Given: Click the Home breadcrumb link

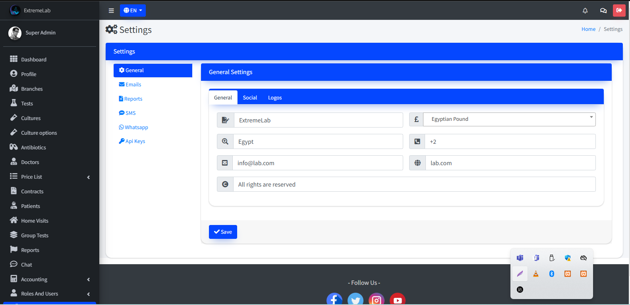Looking at the screenshot, I should (x=588, y=29).
